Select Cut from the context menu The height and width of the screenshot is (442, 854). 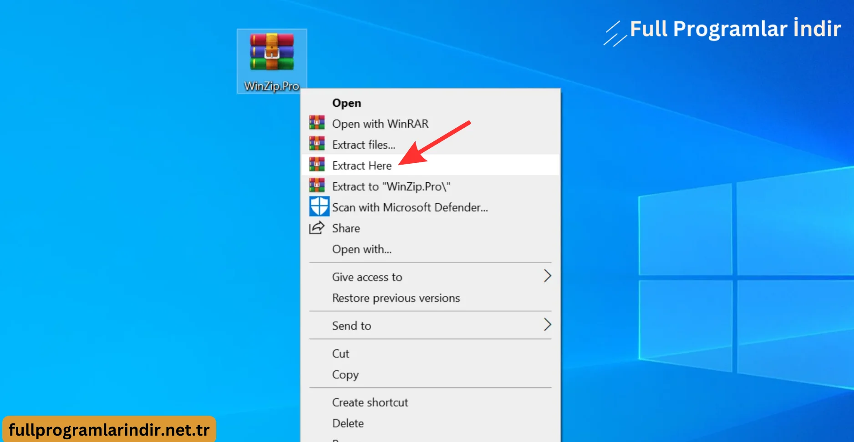pos(430,354)
